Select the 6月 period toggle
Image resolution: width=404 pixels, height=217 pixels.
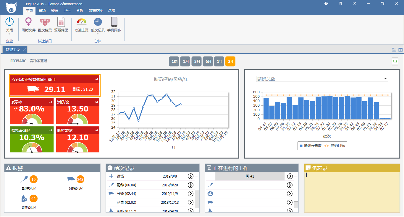(x=208, y=61)
